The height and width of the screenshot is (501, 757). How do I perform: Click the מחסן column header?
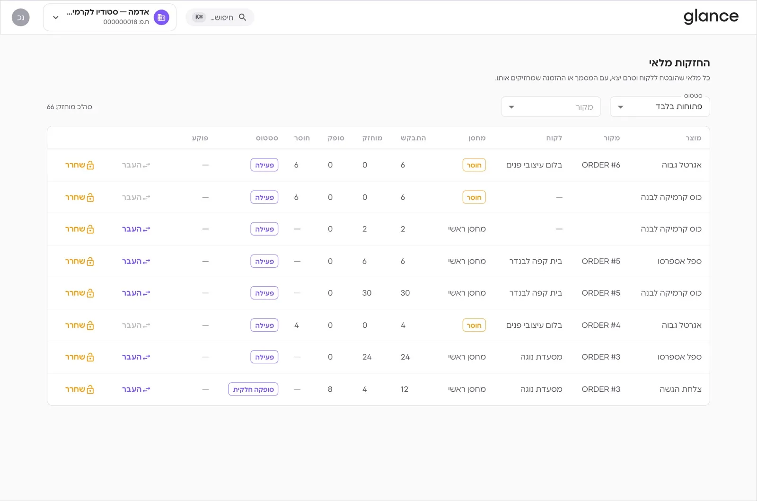(x=477, y=138)
